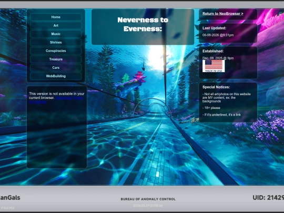Screen dimensions: 284x213
Task: Click the Made in USA flag image
Action: coord(214,66)
